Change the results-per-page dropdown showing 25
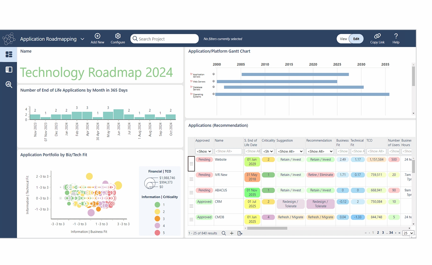Screen dimensions: 432x265 point(408,233)
